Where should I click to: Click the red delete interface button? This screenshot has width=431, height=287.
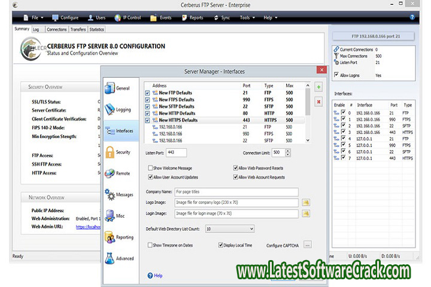tap(318, 102)
